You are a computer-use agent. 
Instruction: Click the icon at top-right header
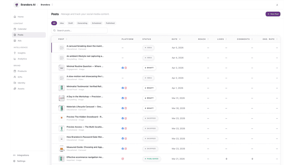[x=277, y=5]
